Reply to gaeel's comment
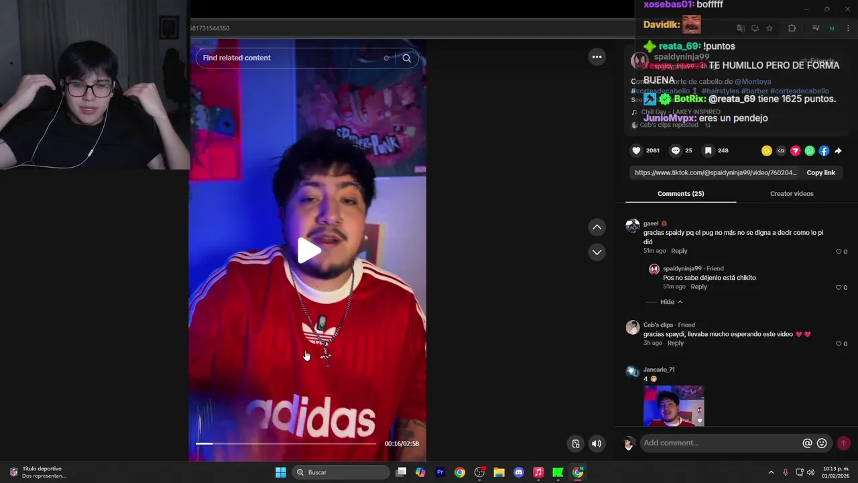 [x=679, y=251]
